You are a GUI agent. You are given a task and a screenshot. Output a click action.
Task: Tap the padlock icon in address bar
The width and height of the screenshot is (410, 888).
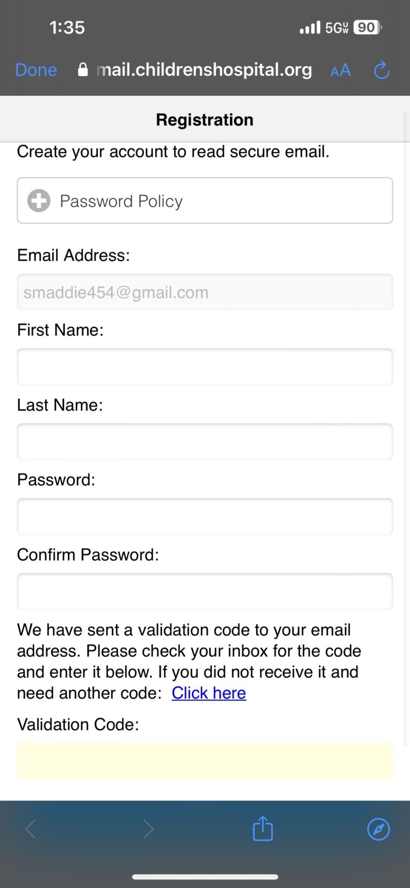click(83, 69)
